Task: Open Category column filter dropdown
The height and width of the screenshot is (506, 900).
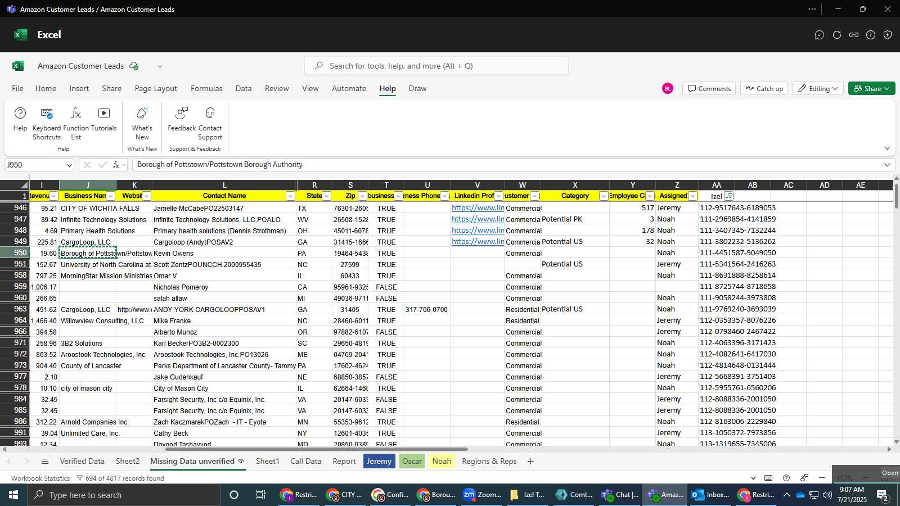Action: coord(604,196)
